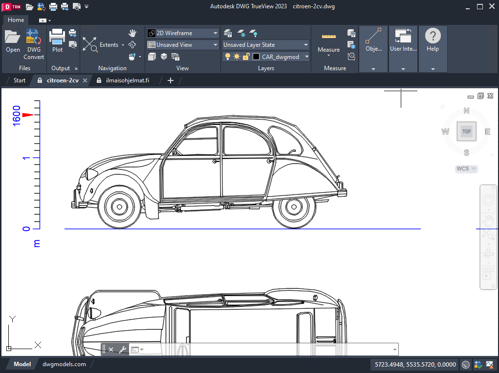Open the DWG TrueView application menu
This screenshot has width=499, height=373.
(x=11, y=6)
